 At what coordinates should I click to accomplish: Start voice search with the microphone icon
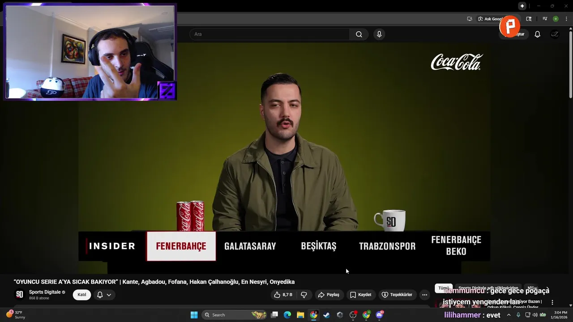(x=379, y=34)
